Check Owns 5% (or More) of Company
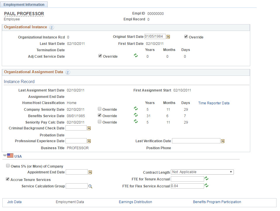 click(x=8, y=166)
